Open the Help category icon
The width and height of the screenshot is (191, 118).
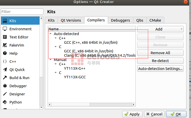click(x=5, y=53)
